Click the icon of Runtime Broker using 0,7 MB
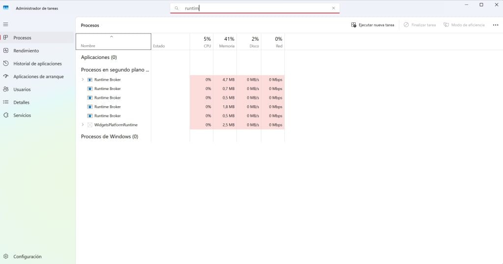 (90, 88)
